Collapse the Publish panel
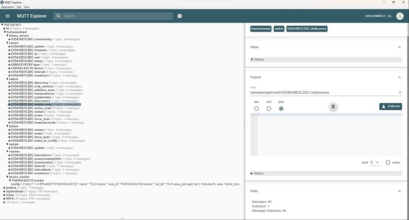Screen dimensions: 409x220 (x=399, y=77)
